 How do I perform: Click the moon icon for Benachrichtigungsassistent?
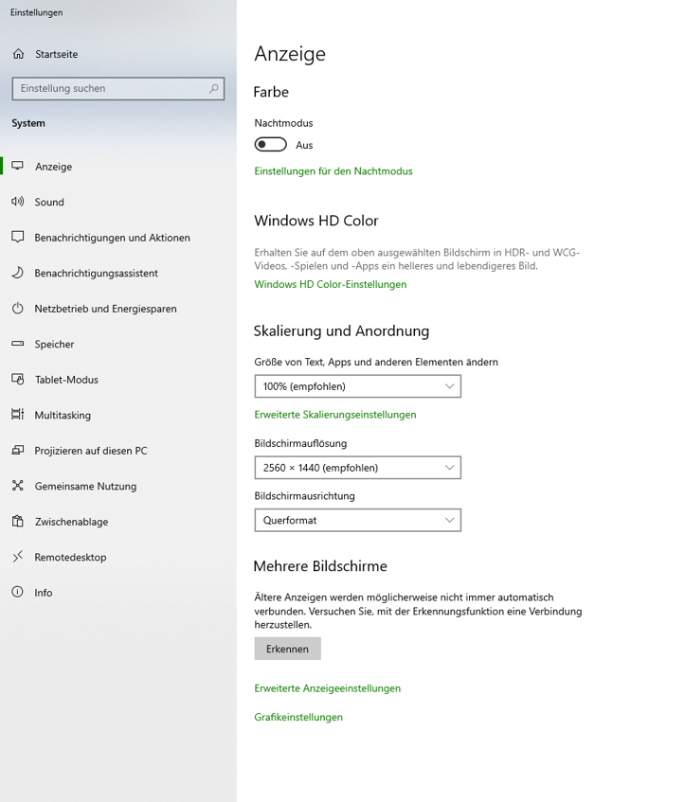[x=18, y=273]
